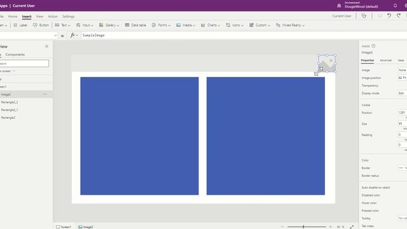The width and height of the screenshot is (407, 229).
Task: Open the Icons dropdown
Action: 235,25
